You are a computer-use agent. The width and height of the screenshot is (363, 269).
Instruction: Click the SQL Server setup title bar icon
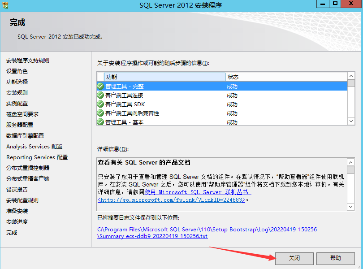pyautogui.click(x=5, y=5)
